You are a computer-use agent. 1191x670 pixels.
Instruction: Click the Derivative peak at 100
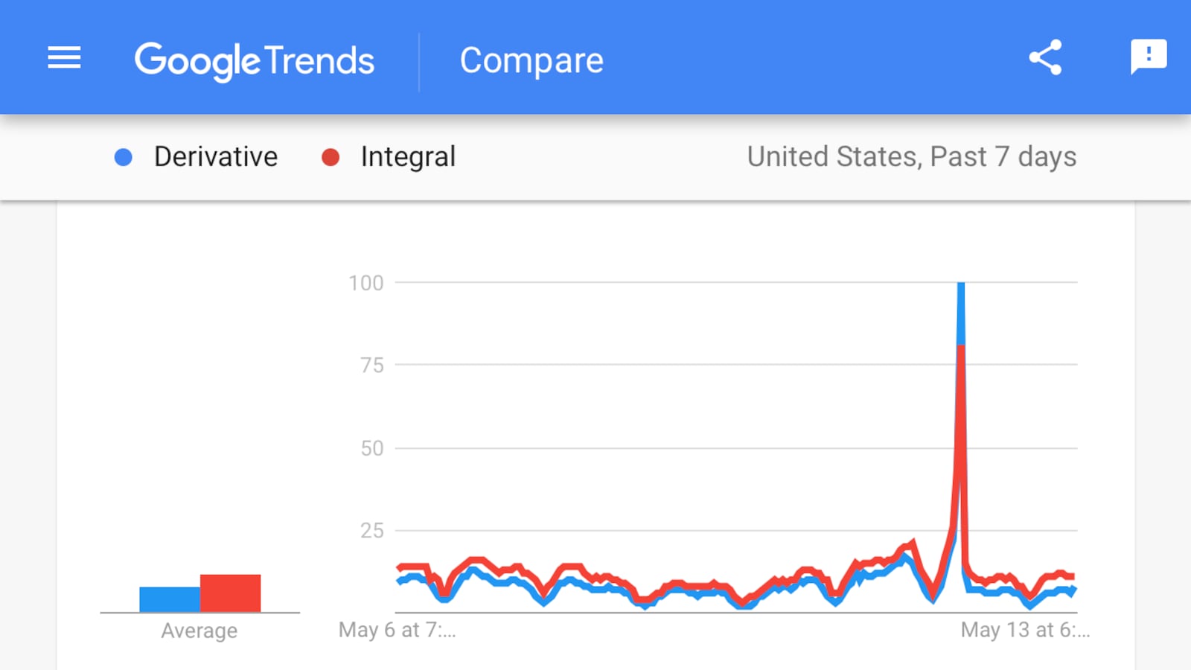(961, 285)
